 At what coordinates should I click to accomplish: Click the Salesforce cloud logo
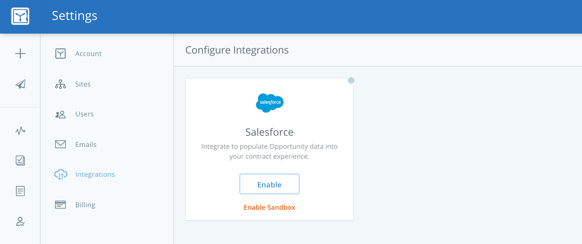tap(269, 103)
